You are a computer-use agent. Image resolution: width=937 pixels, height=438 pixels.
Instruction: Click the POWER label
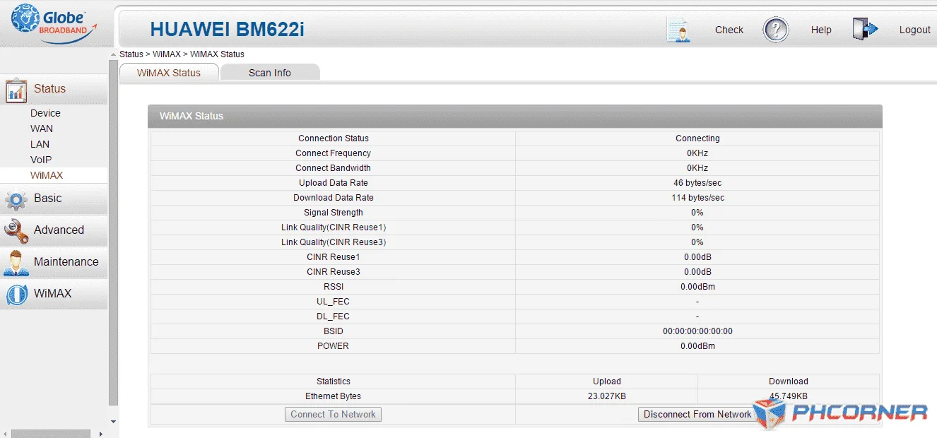(x=334, y=346)
